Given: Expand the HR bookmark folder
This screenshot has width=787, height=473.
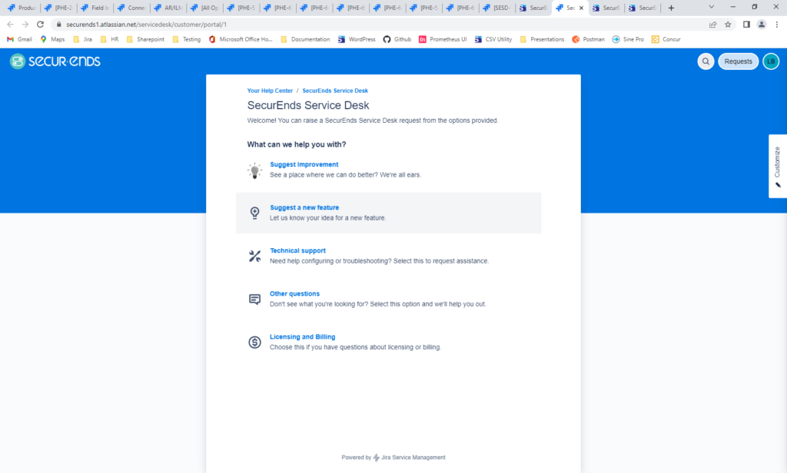Looking at the screenshot, I should pyautogui.click(x=109, y=39).
